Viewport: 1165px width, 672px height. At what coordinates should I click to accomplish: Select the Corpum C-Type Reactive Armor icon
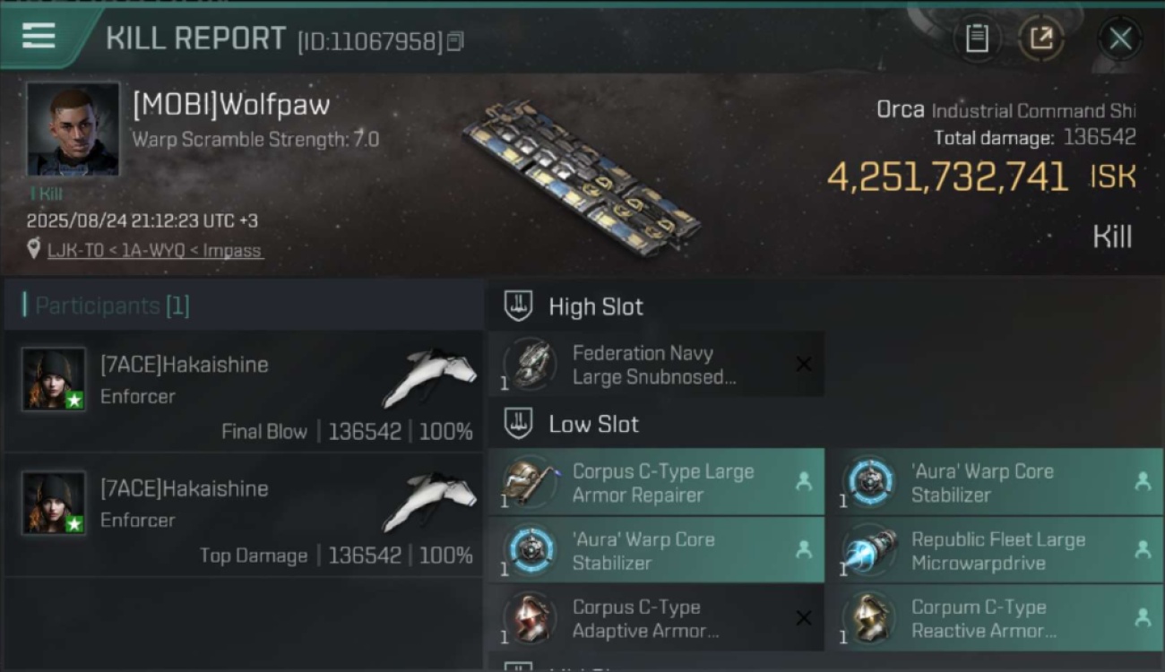869,619
